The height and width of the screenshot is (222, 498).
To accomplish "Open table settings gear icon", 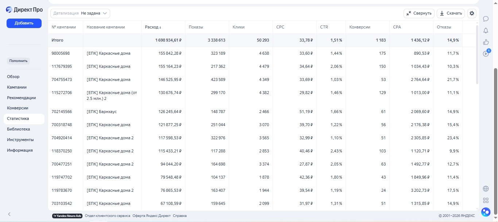I will [472, 13].
